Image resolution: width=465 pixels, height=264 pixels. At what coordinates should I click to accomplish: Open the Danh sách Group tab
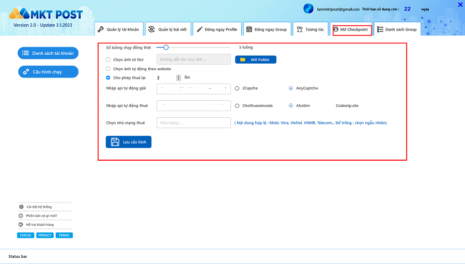[x=397, y=29]
